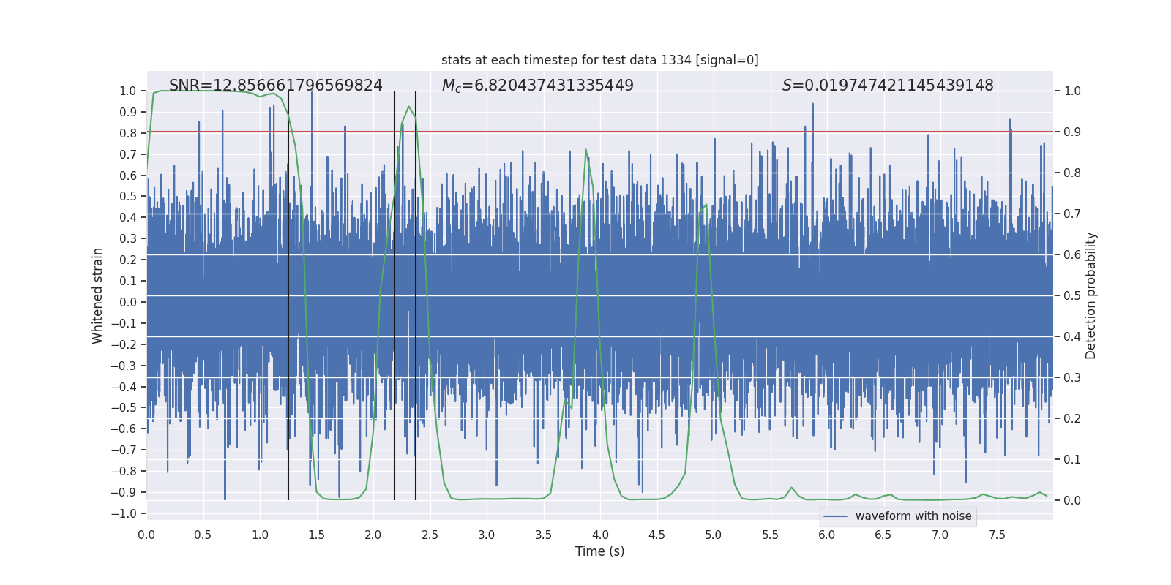Click Whitened strain tick label 0.7
This screenshot has height=585, width=1171.
click(x=128, y=154)
